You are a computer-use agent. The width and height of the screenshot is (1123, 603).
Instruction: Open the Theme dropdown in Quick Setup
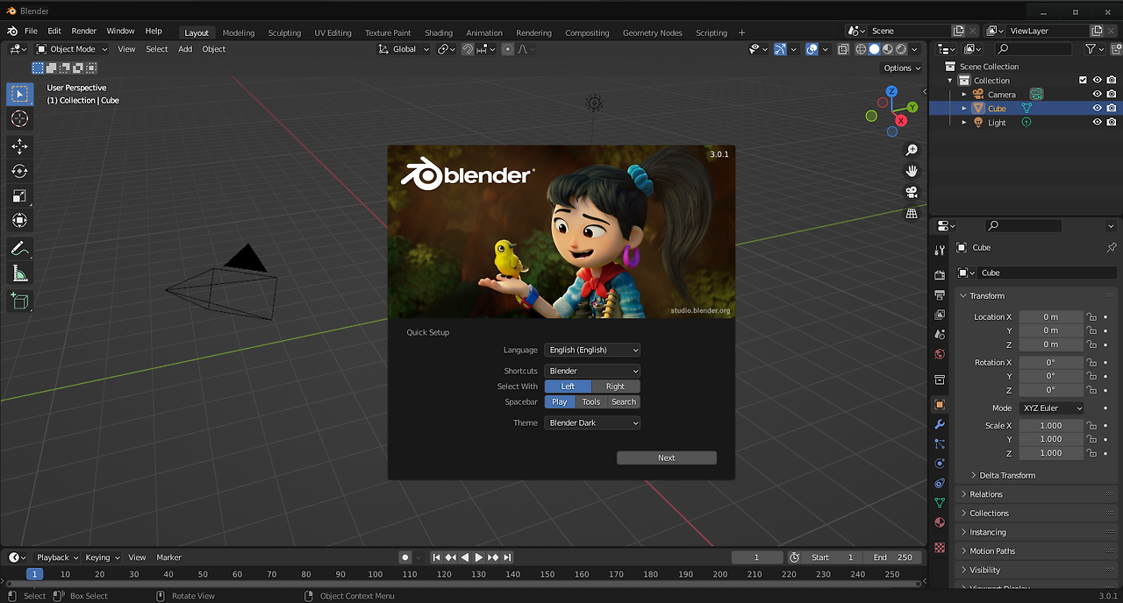592,422
